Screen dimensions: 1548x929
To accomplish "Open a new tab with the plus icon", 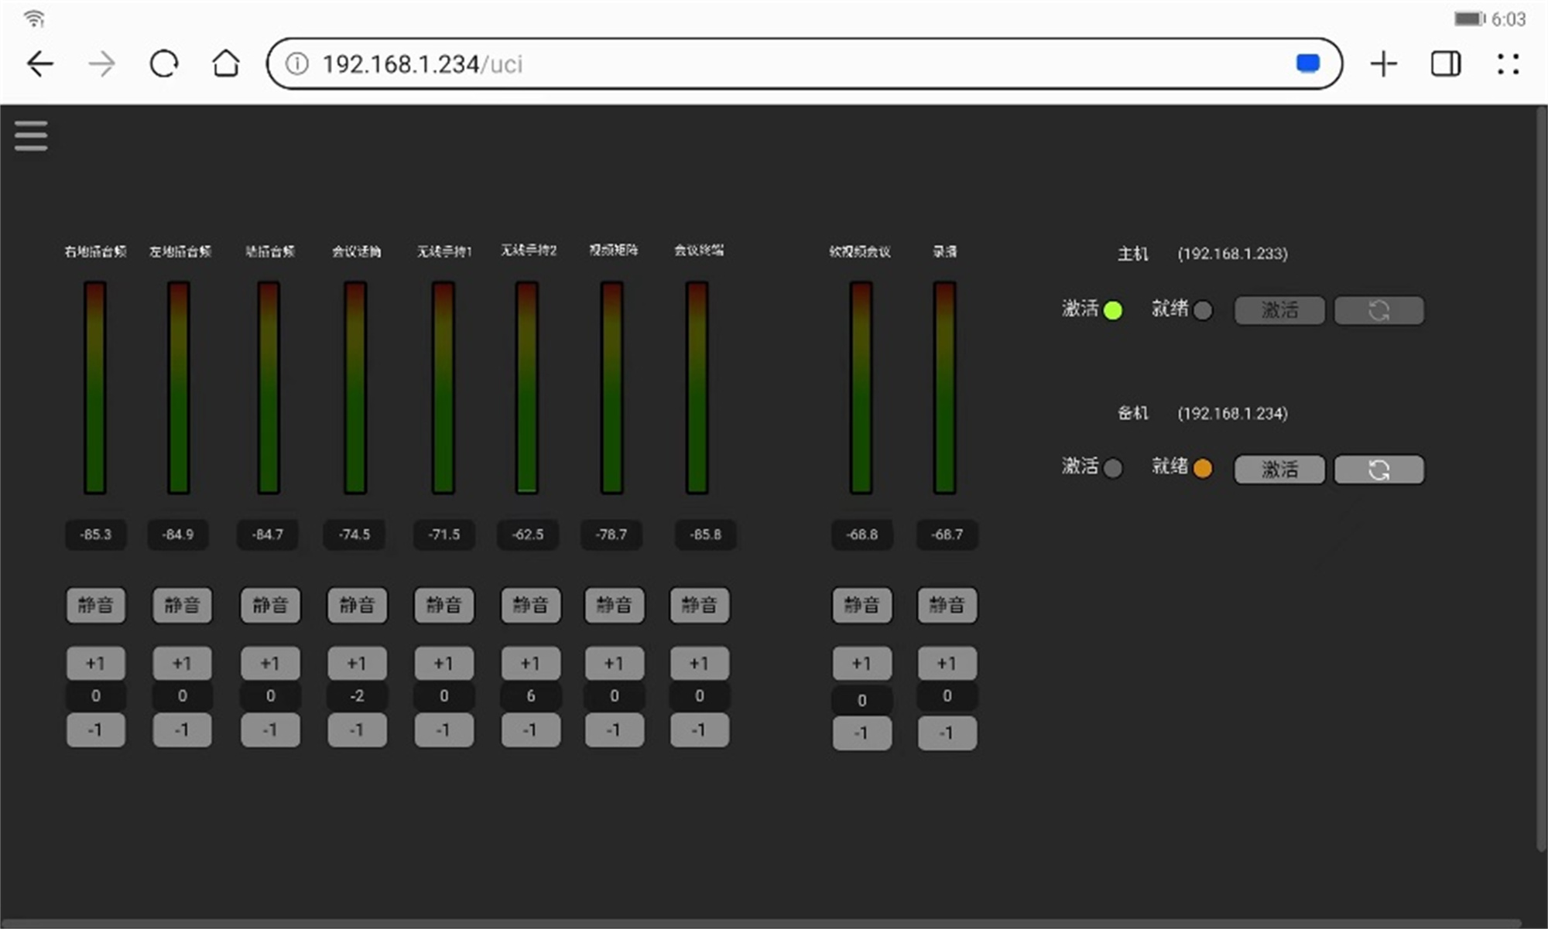I will [1383, 63].
